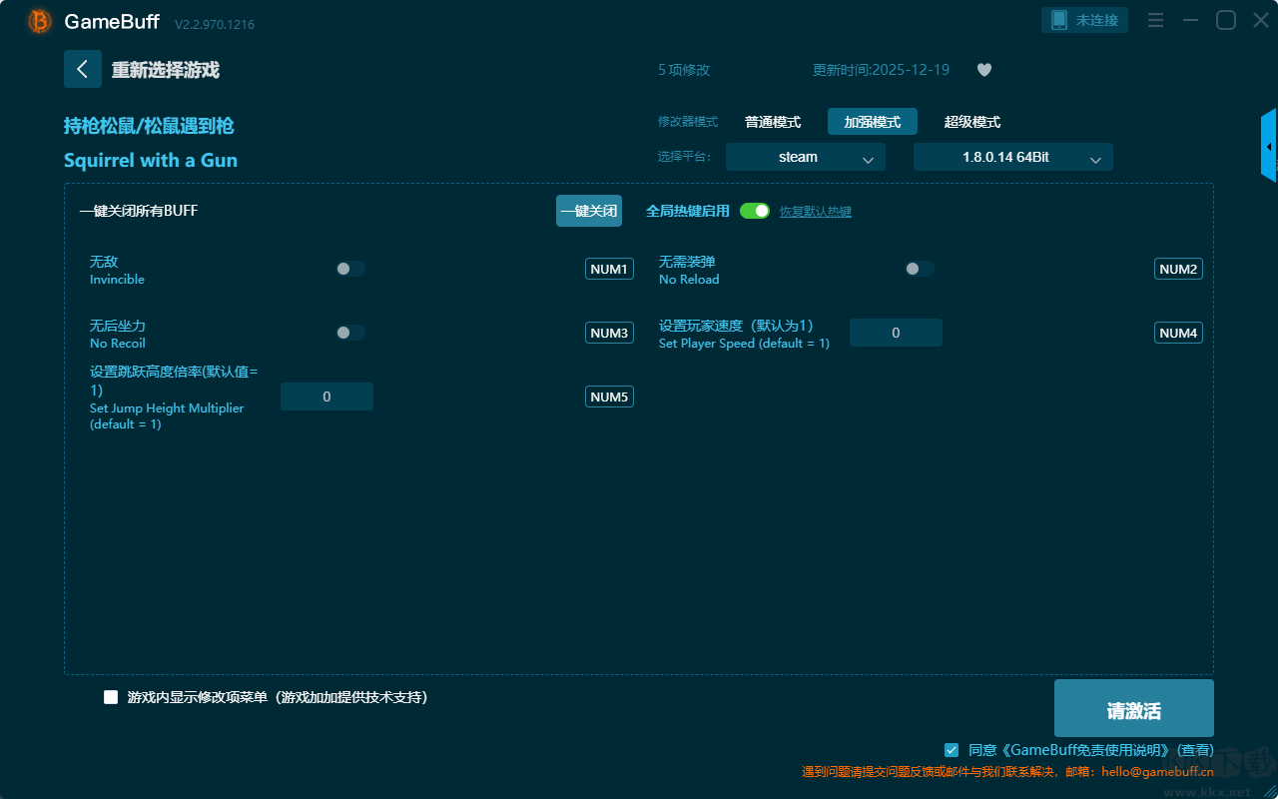Image resolution: width=1278 pixels, height=799 pixels.
Task: Click the NUM4 hotkey badge
Action: click(x=1178, y=333)
